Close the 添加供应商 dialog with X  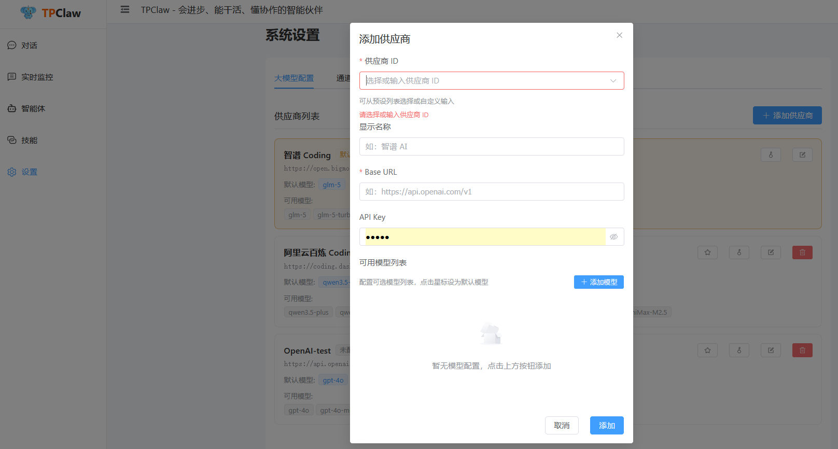[x=619, y=35]
